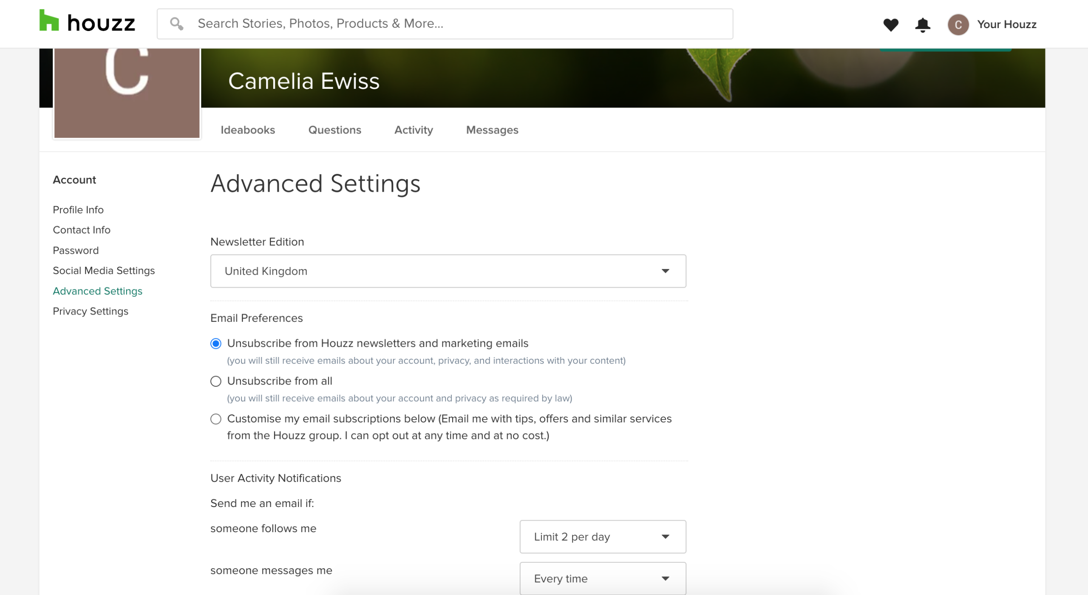
Task: Open saved items via heart icon
Action: (x=891, y=25)
